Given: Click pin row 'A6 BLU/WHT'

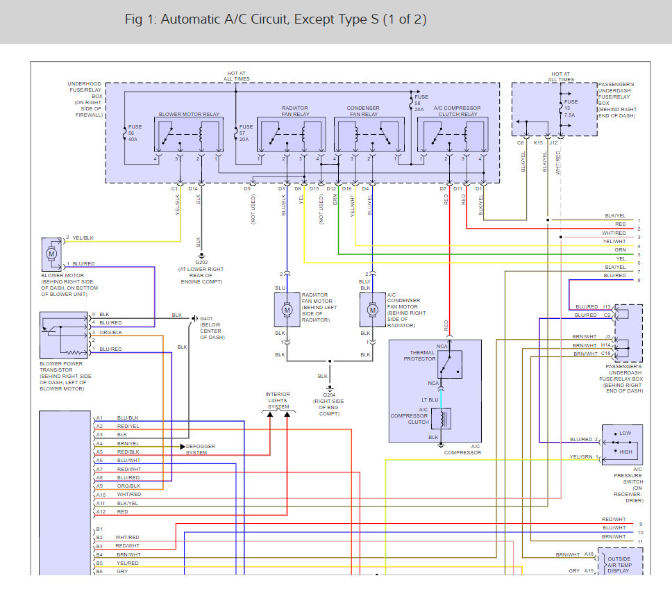Looking at the screenshot, I should coord(118,460).
